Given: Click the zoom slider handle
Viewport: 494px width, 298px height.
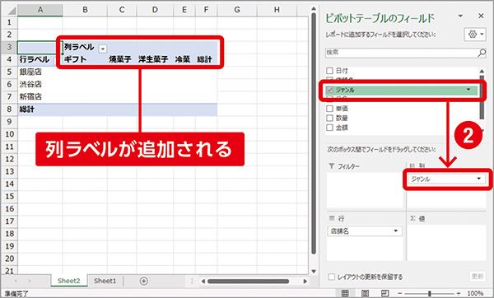Looking at the screenshot, I should click(430, 293).
